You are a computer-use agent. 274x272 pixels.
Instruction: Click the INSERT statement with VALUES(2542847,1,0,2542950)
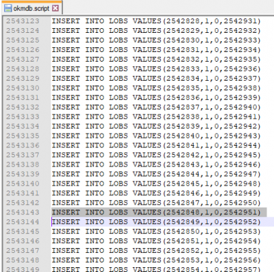click(x=156, y=203)
